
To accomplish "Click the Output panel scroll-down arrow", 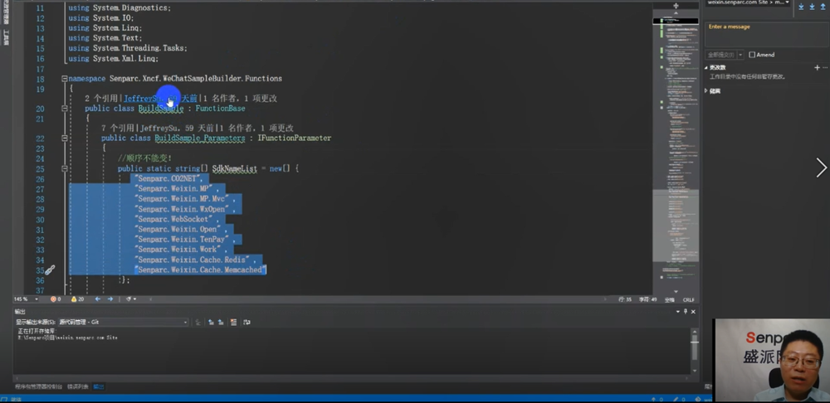I will click(693, 372).
